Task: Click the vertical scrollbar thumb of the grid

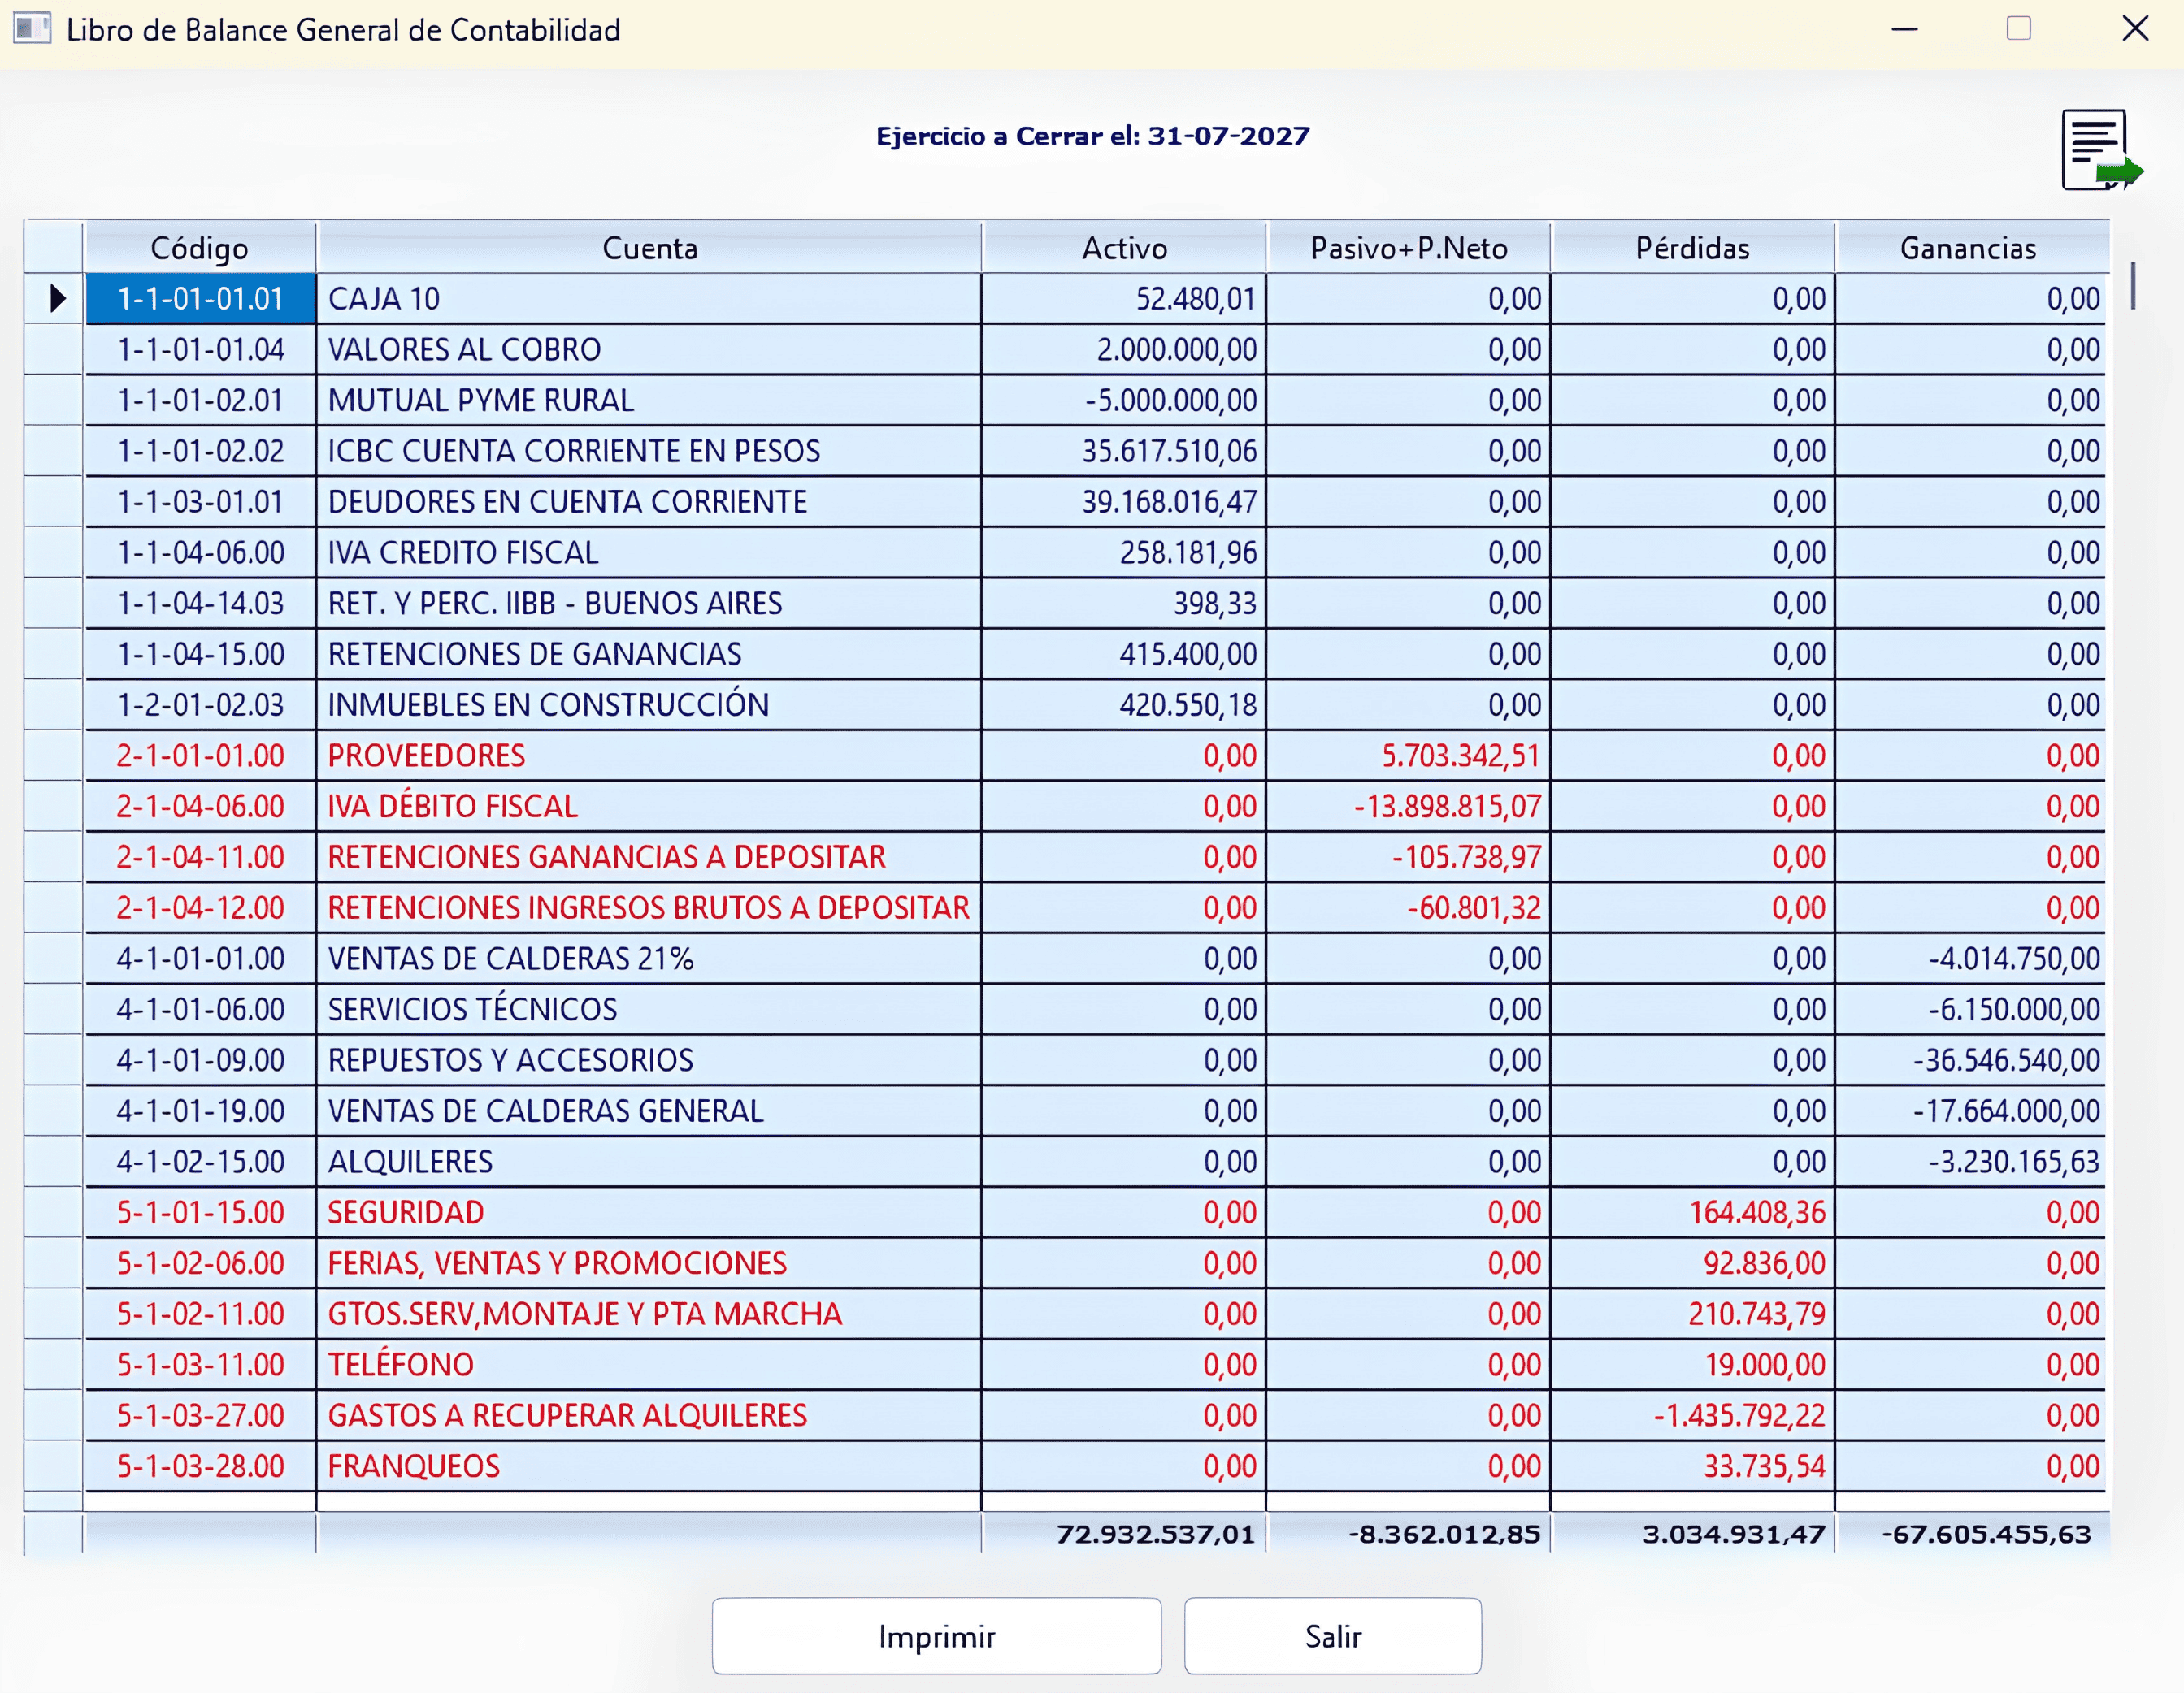Action: (2133, 286)
